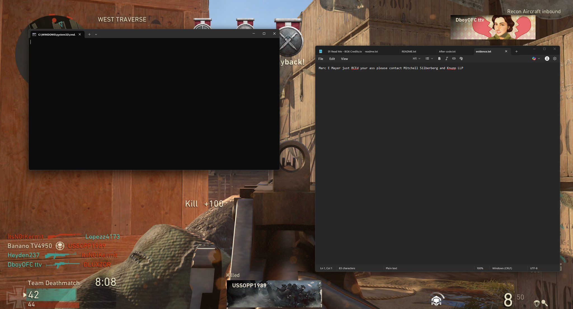573x309 pixels.
Task: Switch to the README.txt tab
Action: (x=409, y=51)
